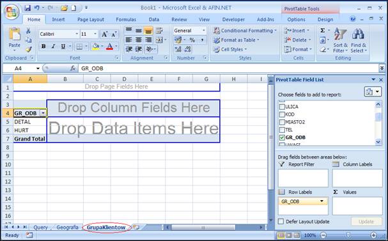Adjust the zoom slider

[x=348, y=235]
